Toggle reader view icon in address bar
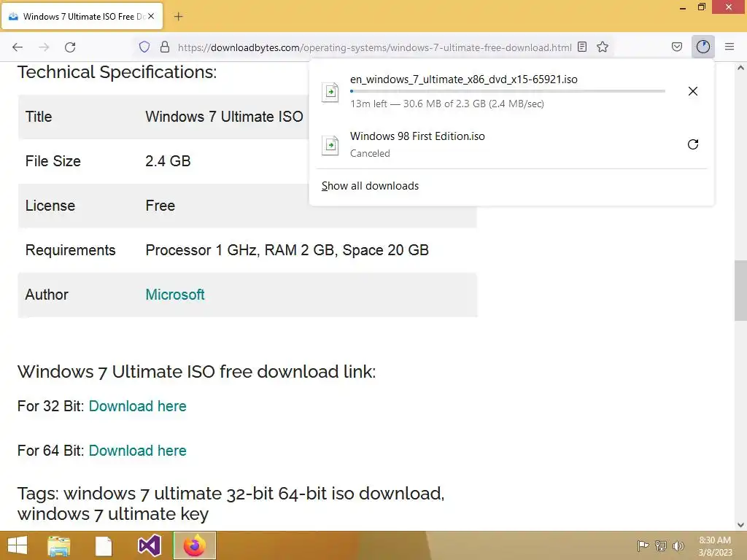 click(581, 47)
